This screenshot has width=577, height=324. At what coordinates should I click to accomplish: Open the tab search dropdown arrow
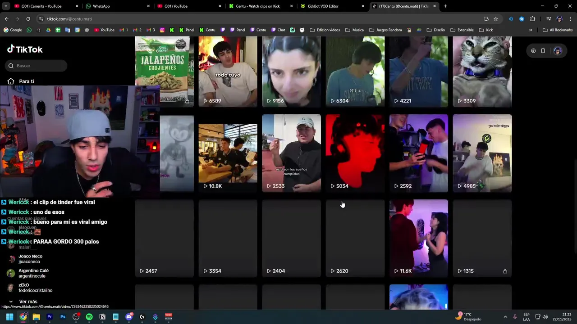coord(6,6)
